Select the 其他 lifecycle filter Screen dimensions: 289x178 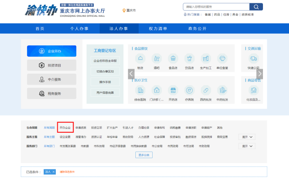pos(220,127)
